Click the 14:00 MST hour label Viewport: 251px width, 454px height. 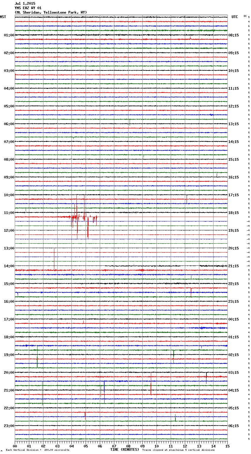[9, 266]
